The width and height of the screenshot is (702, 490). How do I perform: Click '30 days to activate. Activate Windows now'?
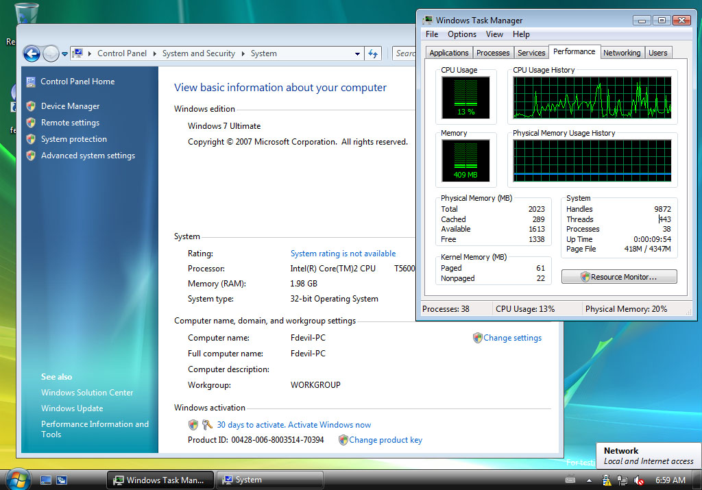coord(293,425)
